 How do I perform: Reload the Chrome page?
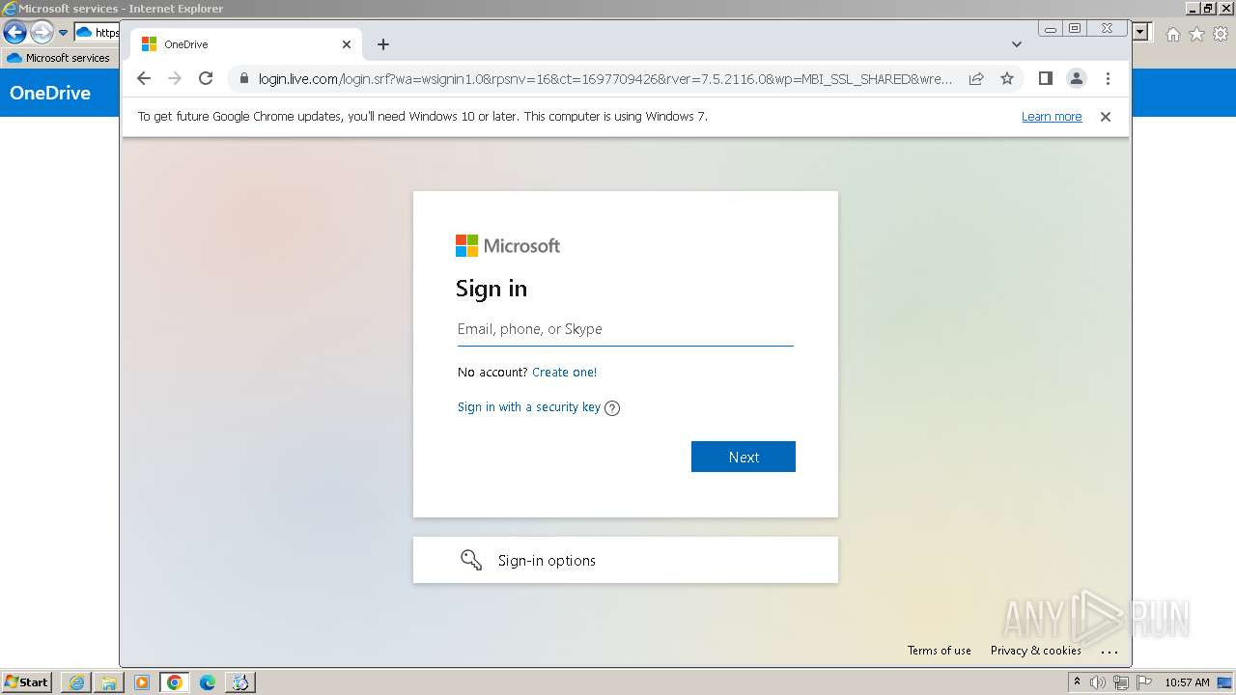206,79
